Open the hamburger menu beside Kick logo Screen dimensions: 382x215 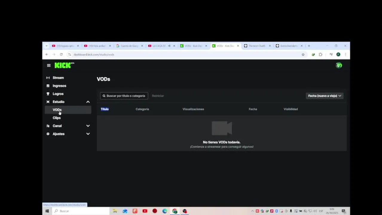49,65
